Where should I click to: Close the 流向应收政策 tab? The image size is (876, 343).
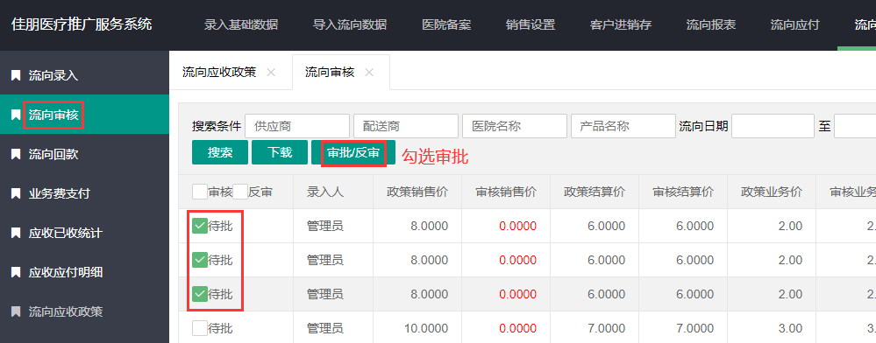tap(271, 73)
